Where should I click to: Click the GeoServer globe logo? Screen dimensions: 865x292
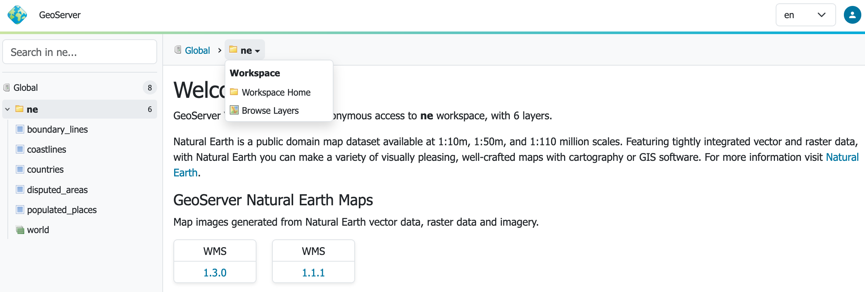coord(17,15)
